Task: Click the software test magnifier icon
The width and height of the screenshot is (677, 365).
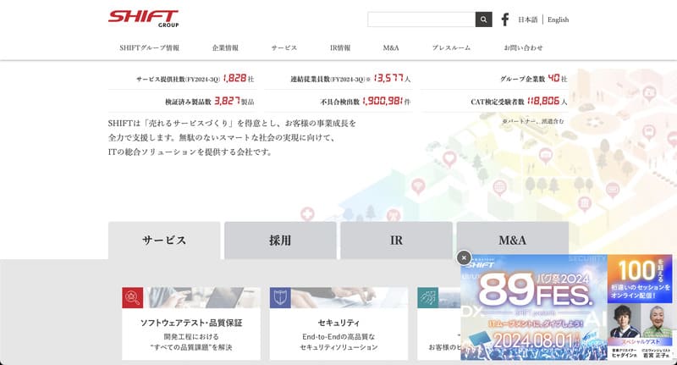Action: click(132, 297)
